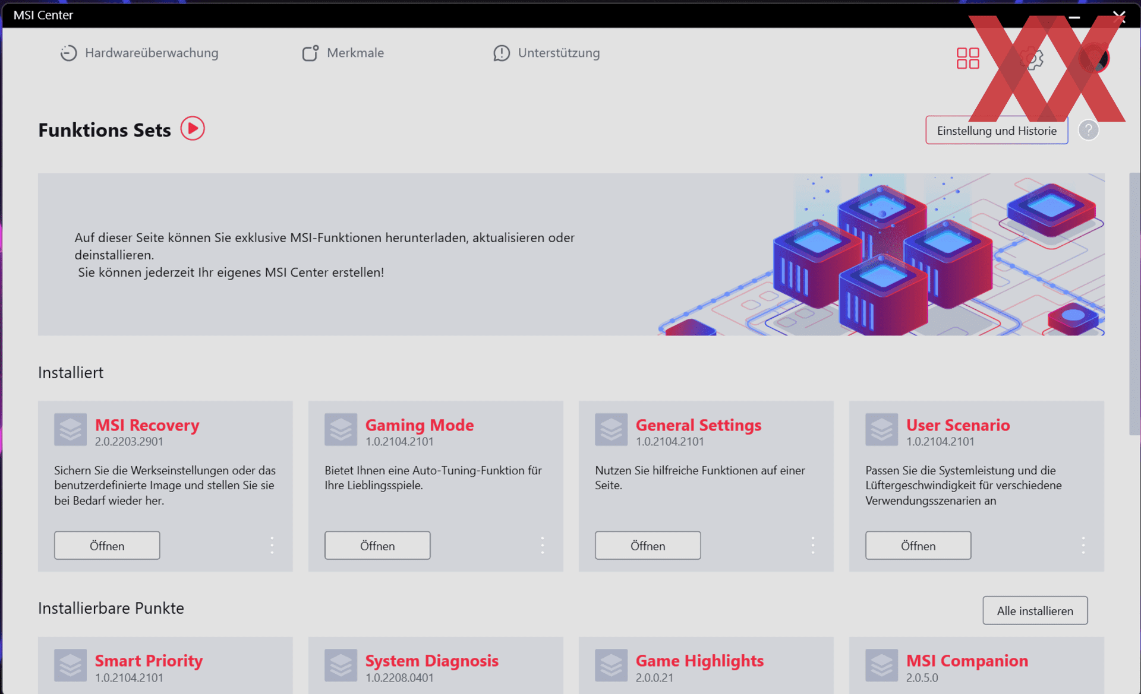Image resolution: width=1141 pixels, height=694 pixels.
Task: Open MSI Recovery
Action: pos(107,546)
